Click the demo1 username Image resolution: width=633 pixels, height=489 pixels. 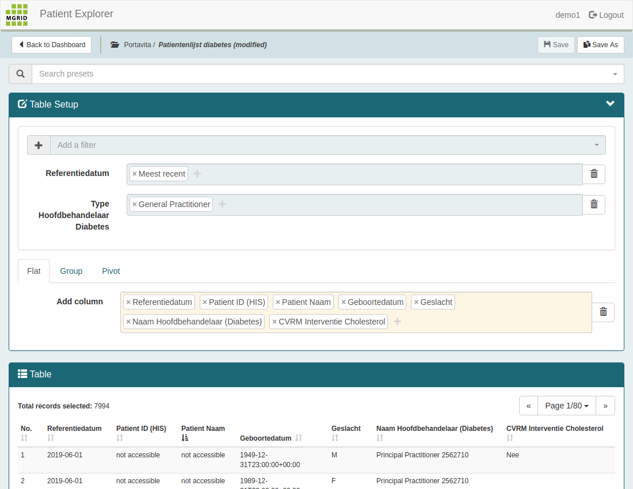[x=567, y=15]
